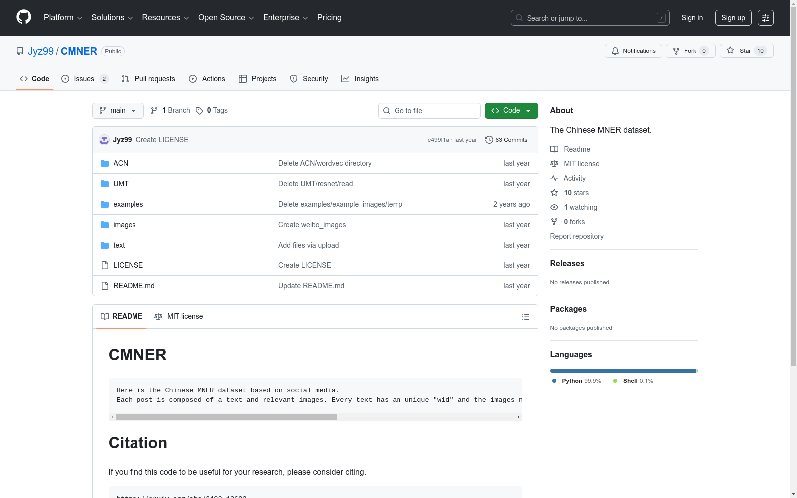Click the search magnifier in Search or jump to
Viewport: 797px width, 498px height.
tap(519, 18)
